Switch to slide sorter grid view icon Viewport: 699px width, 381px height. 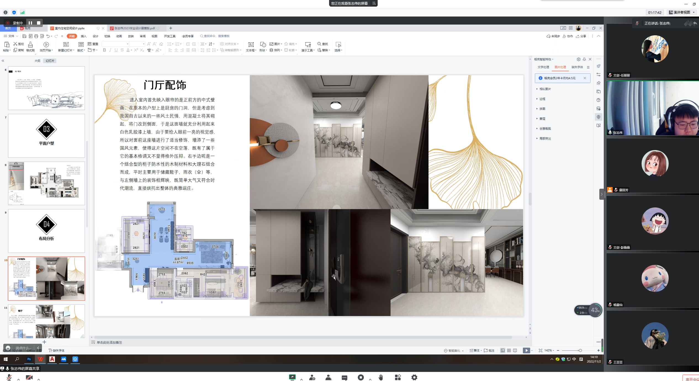[509, 350]
